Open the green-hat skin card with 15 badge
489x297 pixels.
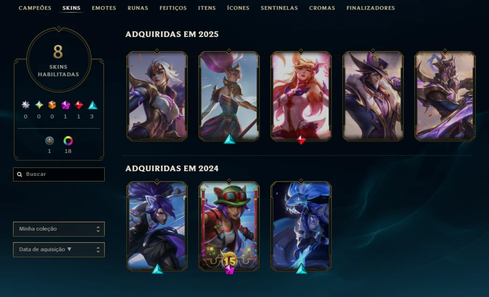click(229, 226)
